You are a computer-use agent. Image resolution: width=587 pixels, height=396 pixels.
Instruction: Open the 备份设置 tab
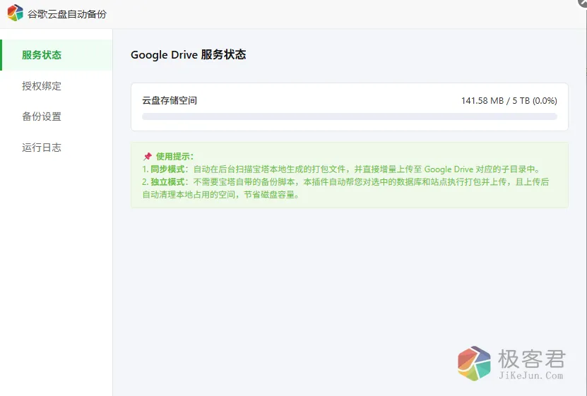(56, 116)
